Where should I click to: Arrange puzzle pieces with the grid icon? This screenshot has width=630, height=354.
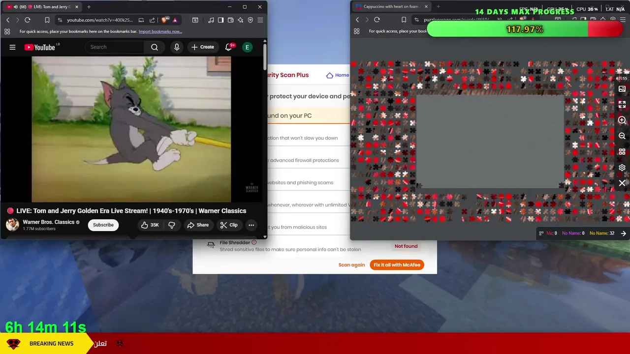pyautogui.click(x=622, y=152)
